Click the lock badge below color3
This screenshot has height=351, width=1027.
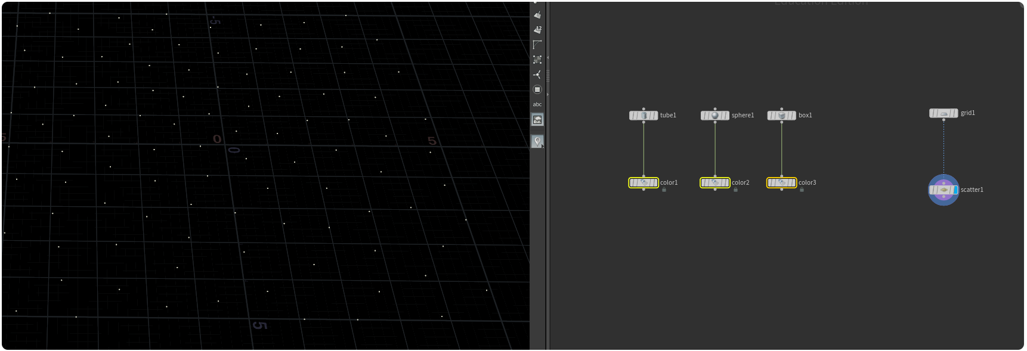[802, 190]
